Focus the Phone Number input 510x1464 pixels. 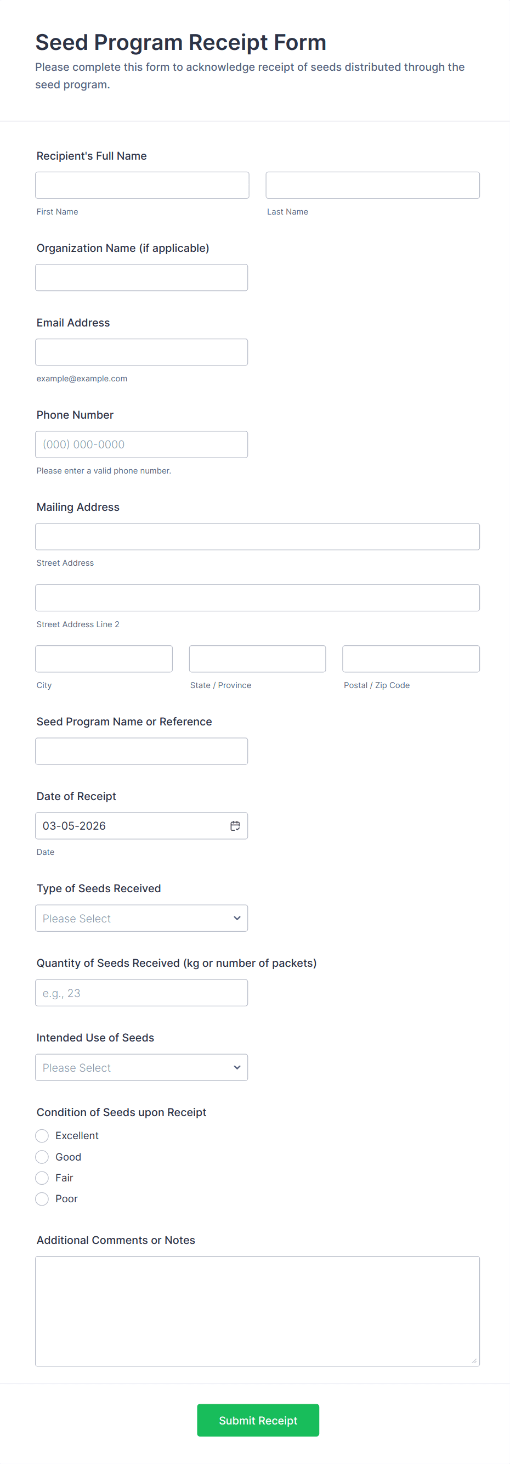(141, 444)
